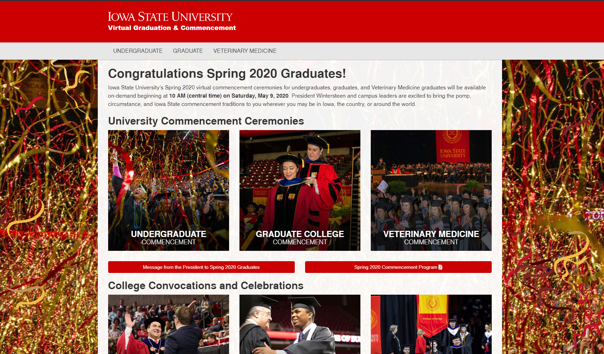
Task: Select GRADUATE in the navigation bar
Action: [188, 51]
